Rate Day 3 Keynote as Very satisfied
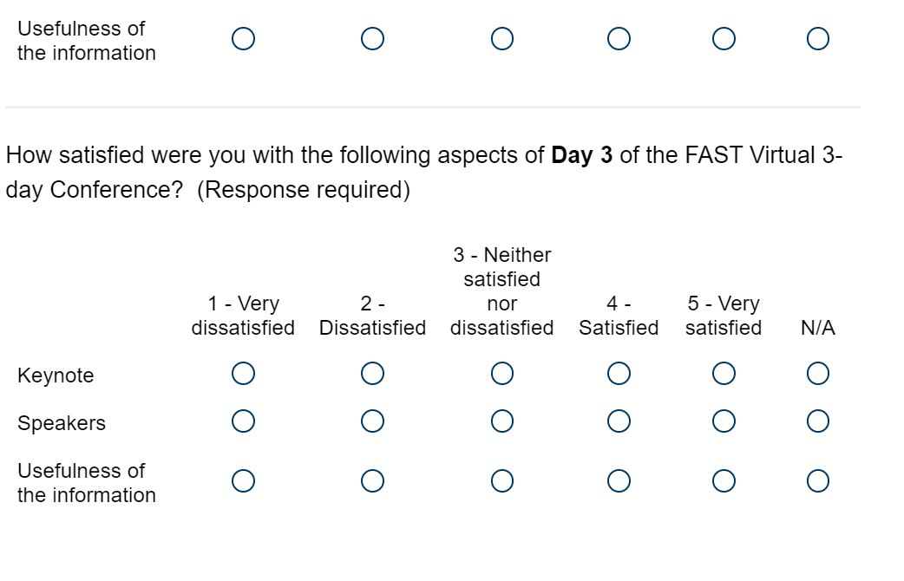This screenshot has height=581, width=904. pyautogui.click(x=724, y=374)
